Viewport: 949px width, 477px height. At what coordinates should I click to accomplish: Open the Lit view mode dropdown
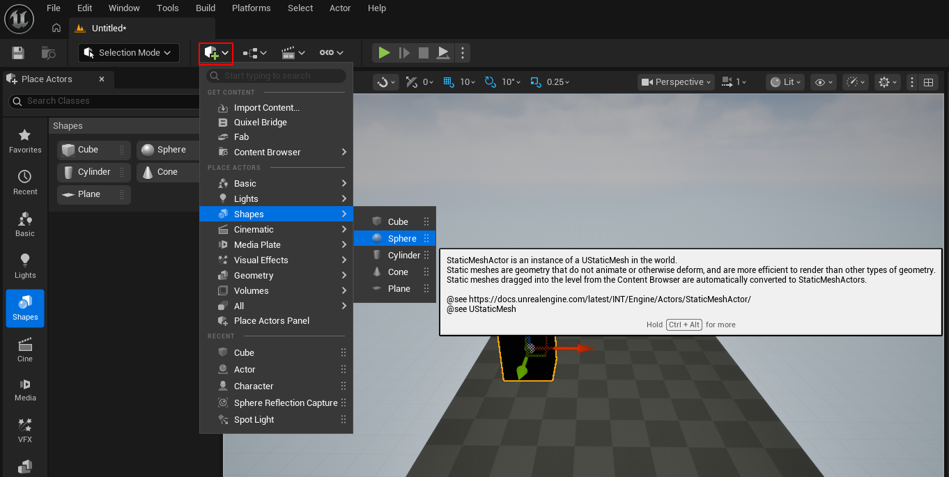point(785,82)
